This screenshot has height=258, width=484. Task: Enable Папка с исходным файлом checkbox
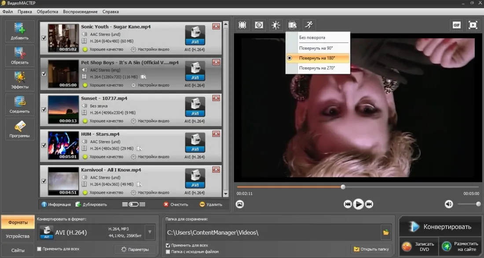pos(168,252)
